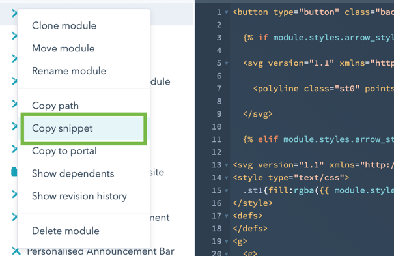
Task: Collapse fold arrow on line 5
Action: pyautogui.click(x=227, y=63)
